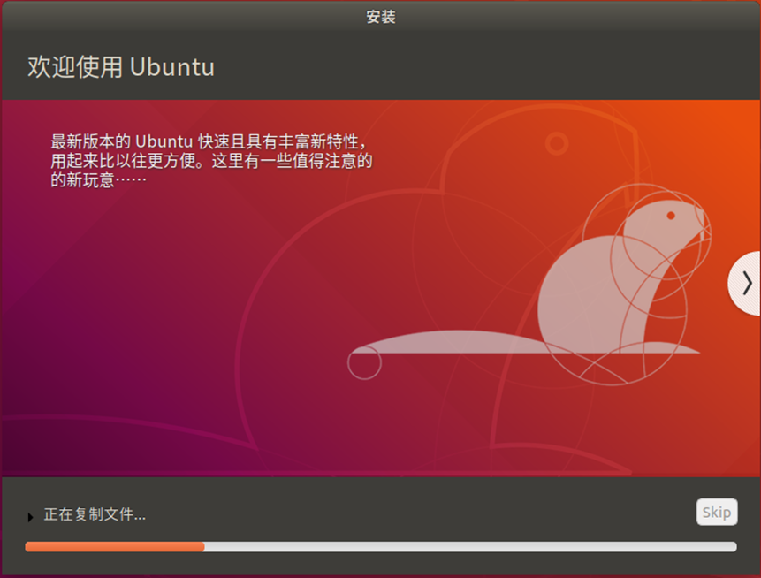Click the unfilled gray progress bar section
Image resolution: width=761 pixels, height=578 pixels.
[x=470, y=547]
